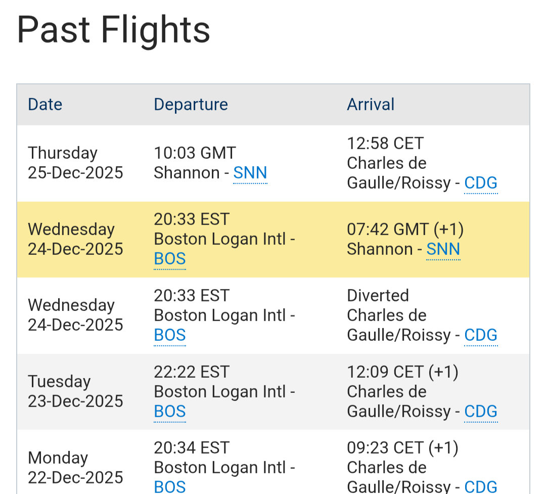Click the Past Flights heading

tap(113, 30)
